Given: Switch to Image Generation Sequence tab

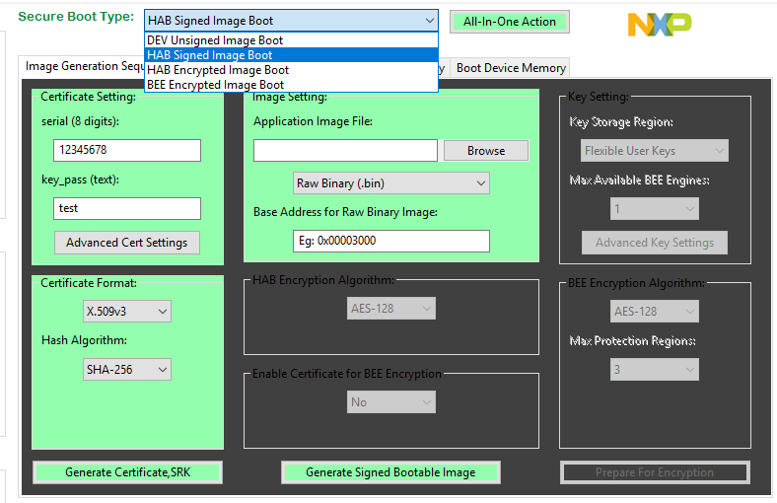Looking at the screenshot, I should pos(83,66).
